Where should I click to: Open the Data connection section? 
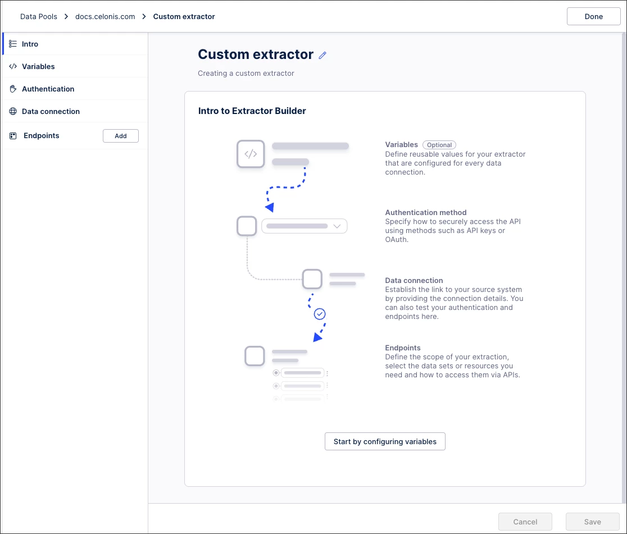click(x=51, y=111)
